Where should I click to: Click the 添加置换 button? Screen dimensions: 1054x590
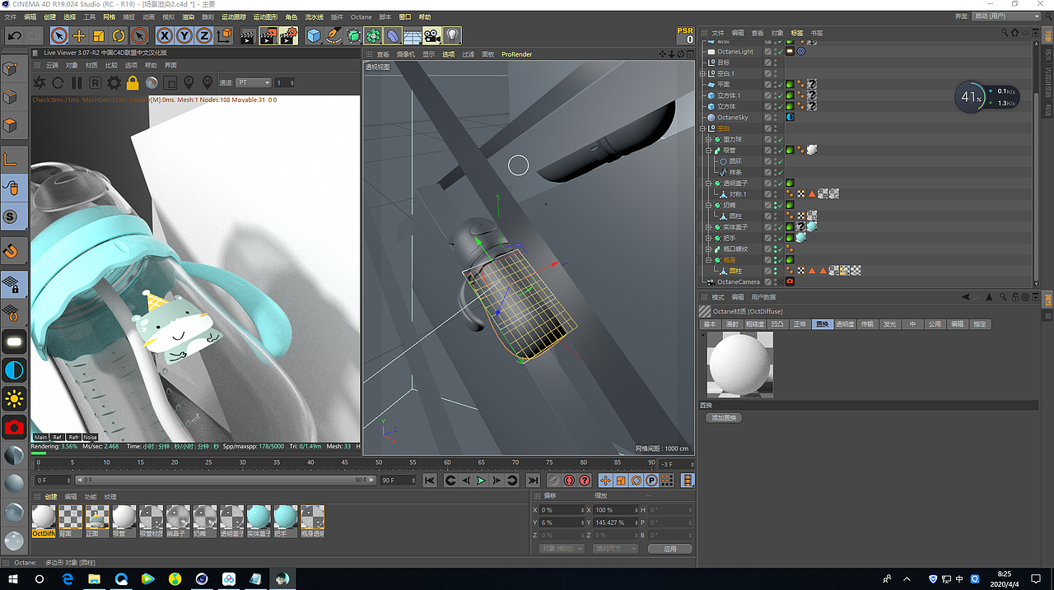tap(724, 418)
